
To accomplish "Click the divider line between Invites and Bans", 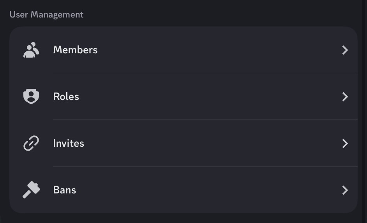I will (205, 166).
